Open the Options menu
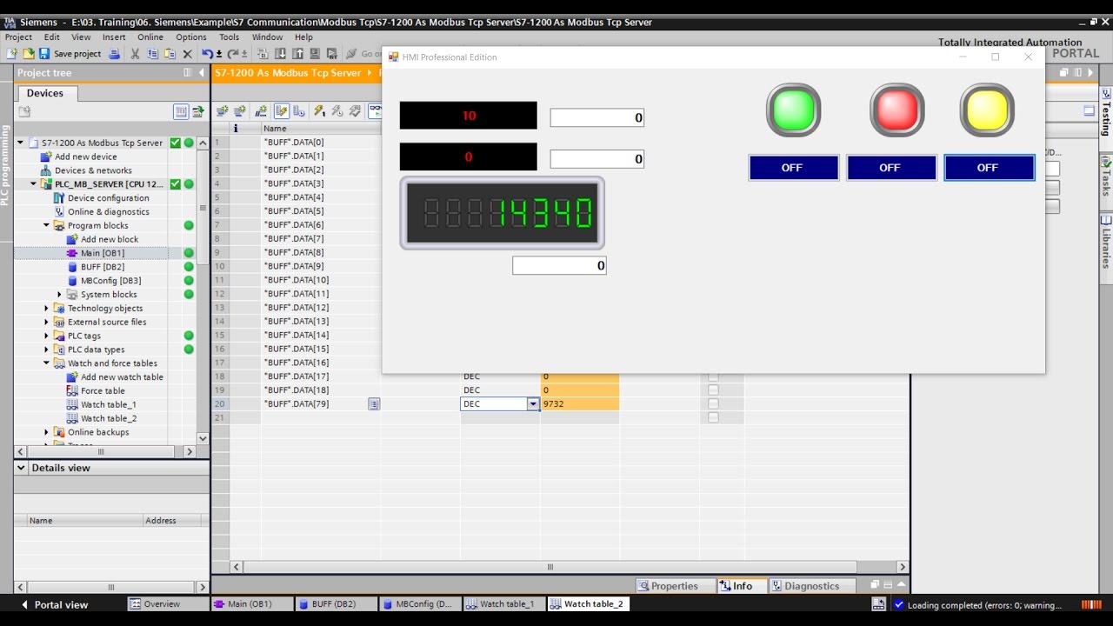Screen dimensions: 1113x626 (191, 37)
